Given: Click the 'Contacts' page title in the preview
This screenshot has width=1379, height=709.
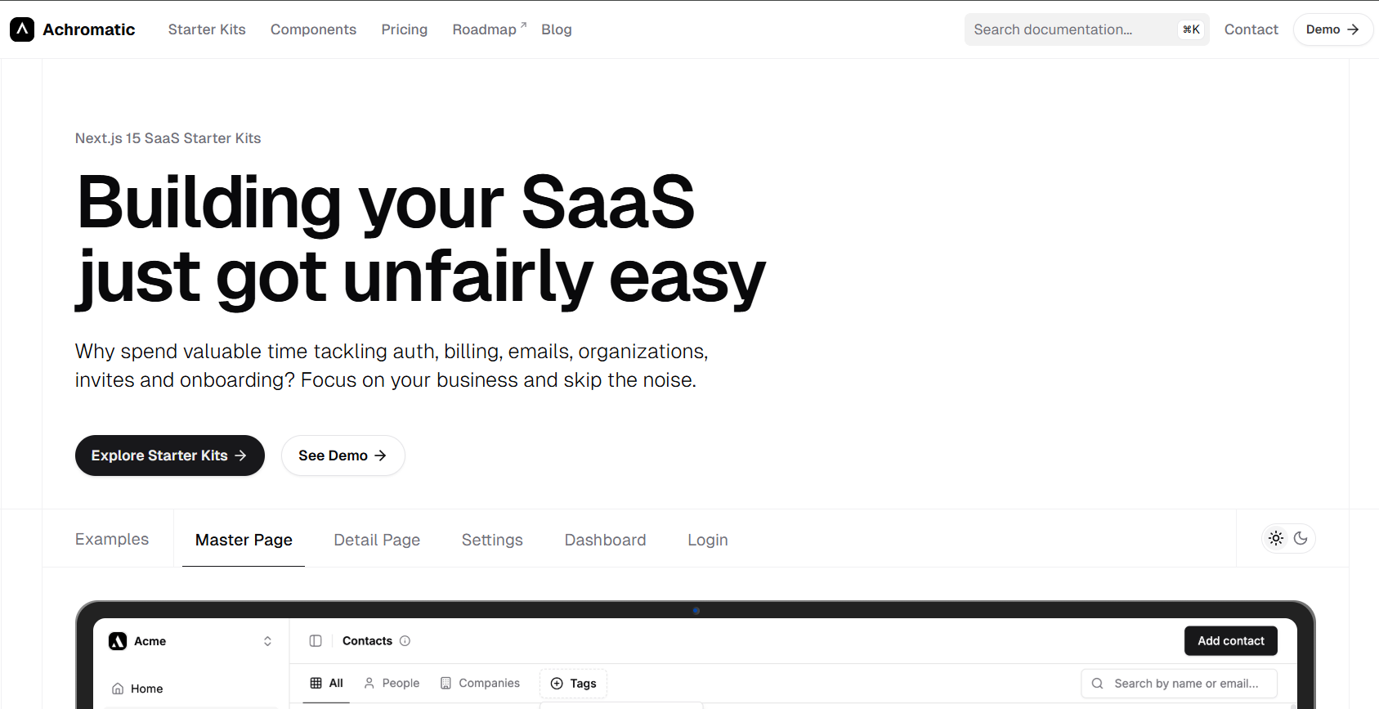Looking at the screenshot, I should [367, 641].
